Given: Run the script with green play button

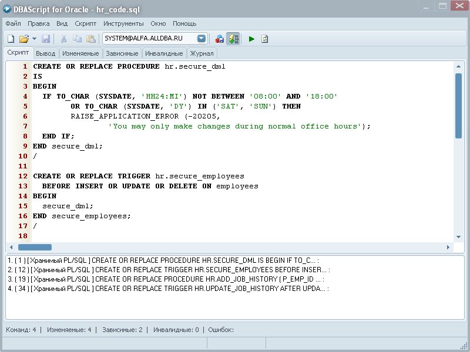Looking at the screenshot, I should (251, 39).
